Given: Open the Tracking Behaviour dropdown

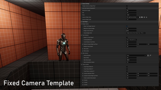Looking at the screenshot, I should [131, 40].
